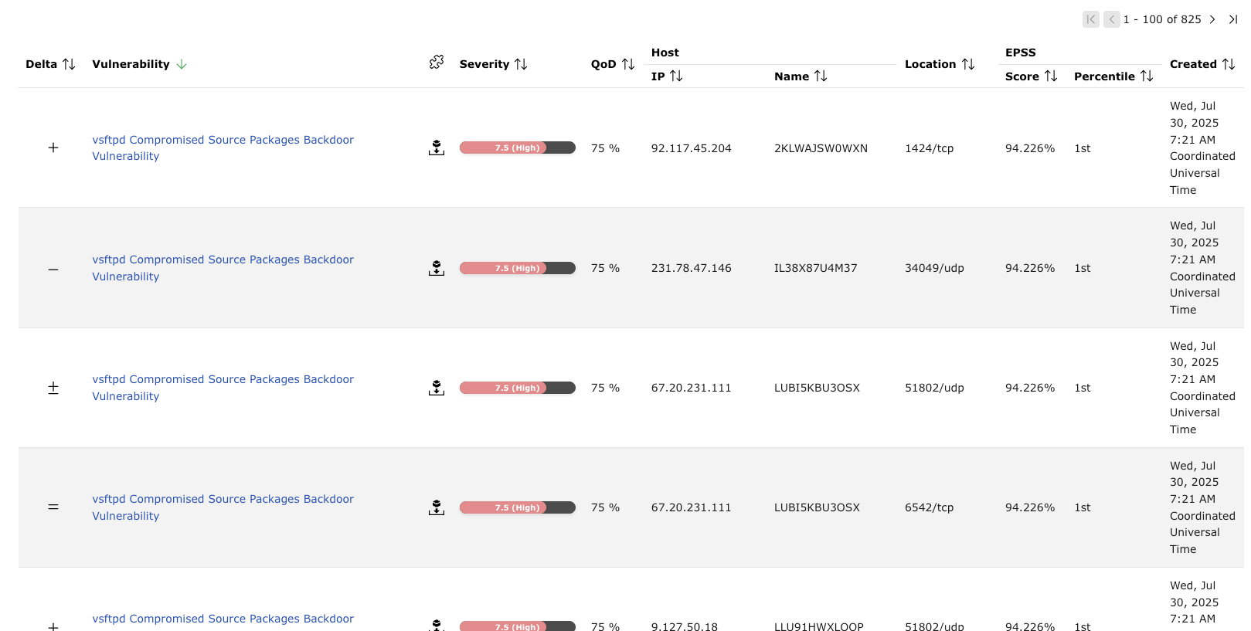Click the solution type column header icon

click(437, 63)
